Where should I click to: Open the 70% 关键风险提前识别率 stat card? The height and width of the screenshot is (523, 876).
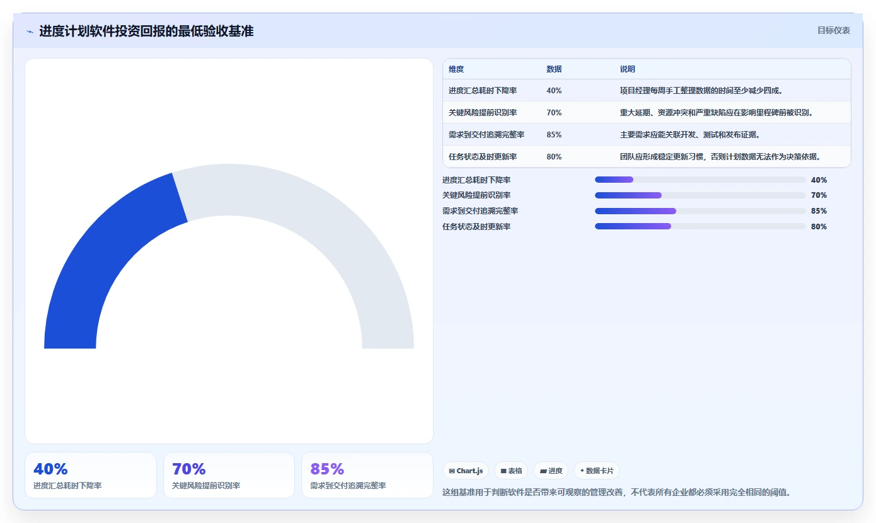(x=229, y=475)
